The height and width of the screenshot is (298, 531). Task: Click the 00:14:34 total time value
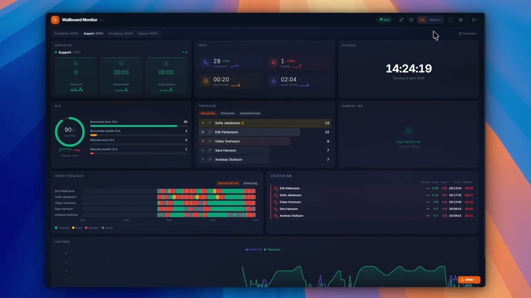455,188
